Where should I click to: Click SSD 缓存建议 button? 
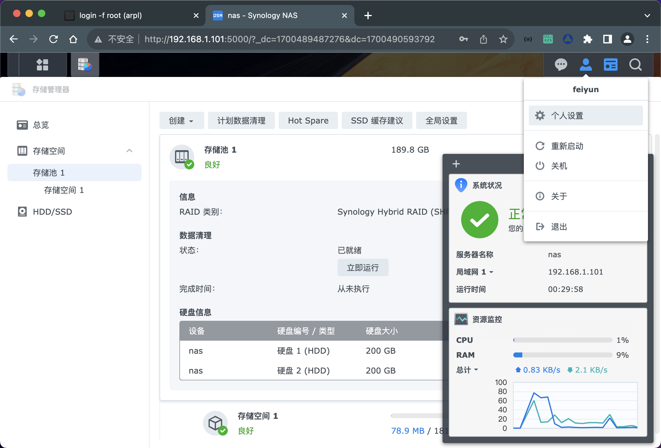pos(377,120)
